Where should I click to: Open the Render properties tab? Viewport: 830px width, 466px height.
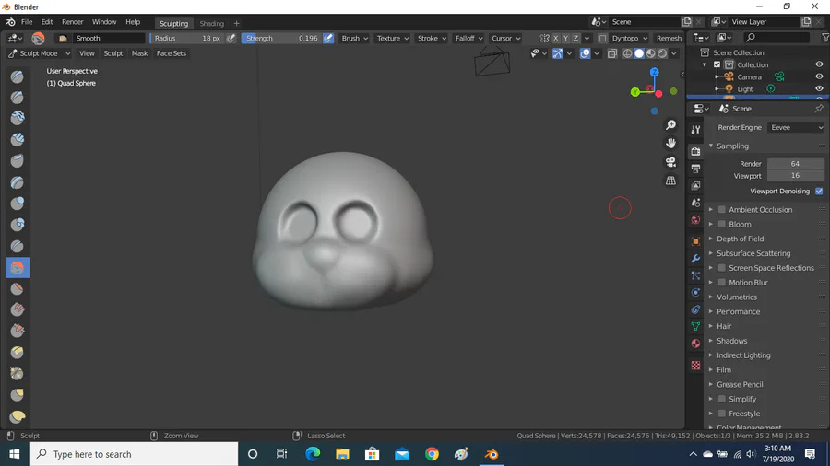pyautogui.click(x=695, y=151)
